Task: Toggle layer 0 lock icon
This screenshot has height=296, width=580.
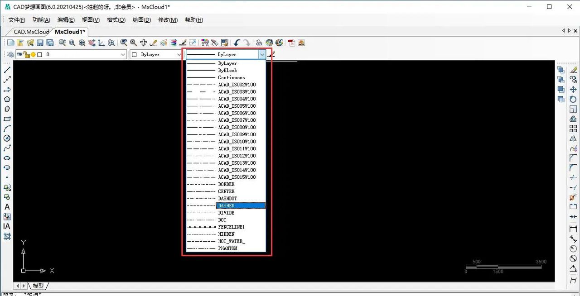Action: coord(26,55)
